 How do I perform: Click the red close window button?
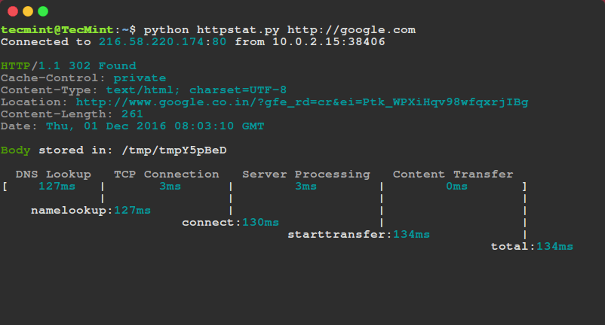tap(13, 11)
